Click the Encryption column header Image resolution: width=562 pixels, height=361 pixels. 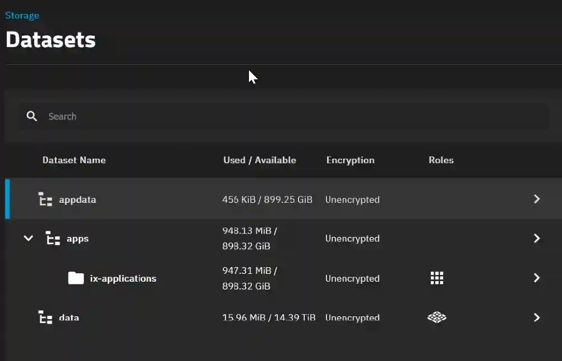350,160
